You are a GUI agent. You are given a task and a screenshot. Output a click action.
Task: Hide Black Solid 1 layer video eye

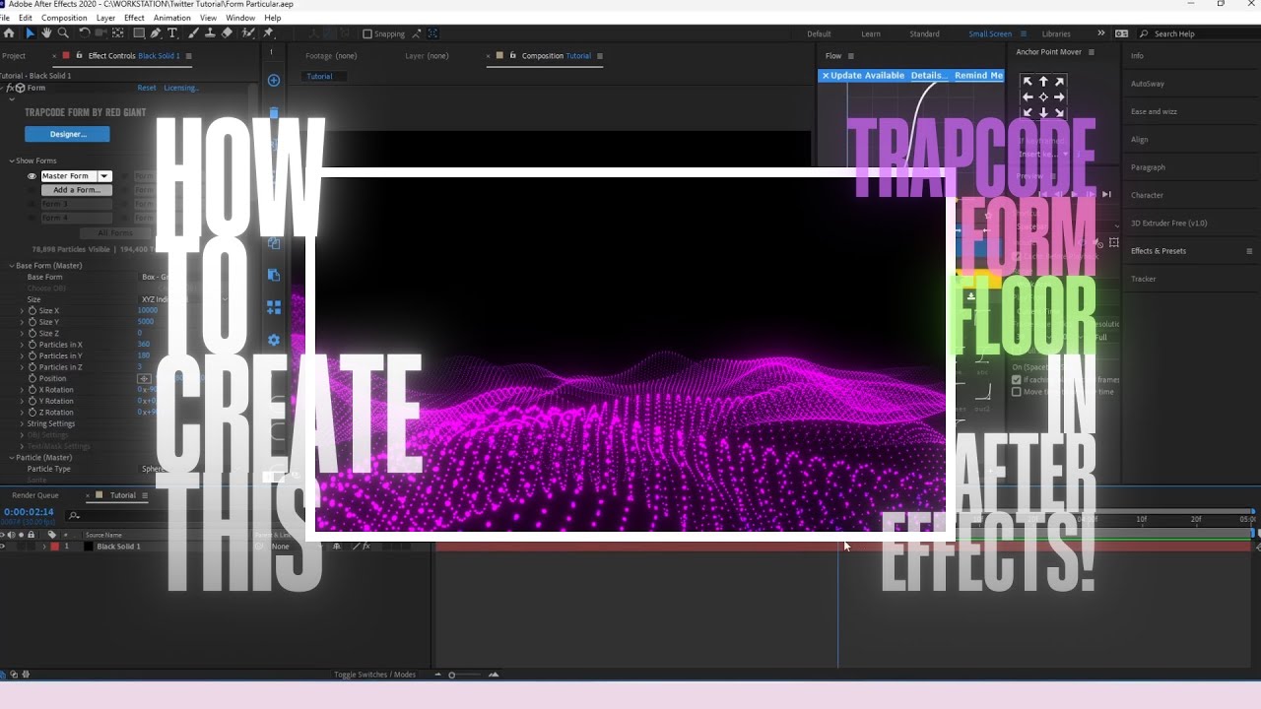pos(3,547)
